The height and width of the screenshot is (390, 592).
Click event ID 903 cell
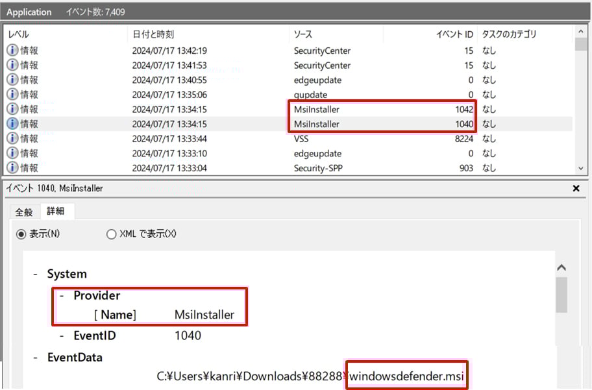466,168
